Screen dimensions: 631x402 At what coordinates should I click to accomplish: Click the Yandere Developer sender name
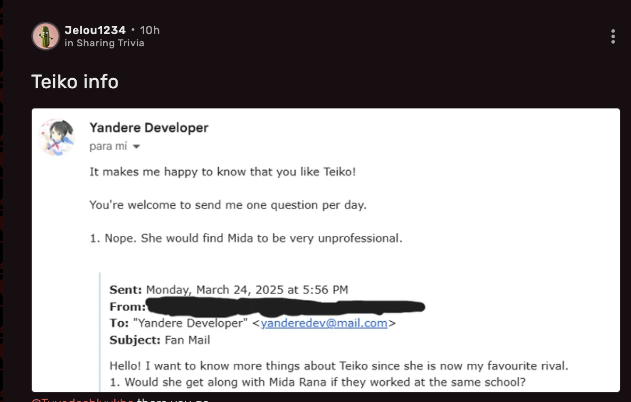pos(149,128)
